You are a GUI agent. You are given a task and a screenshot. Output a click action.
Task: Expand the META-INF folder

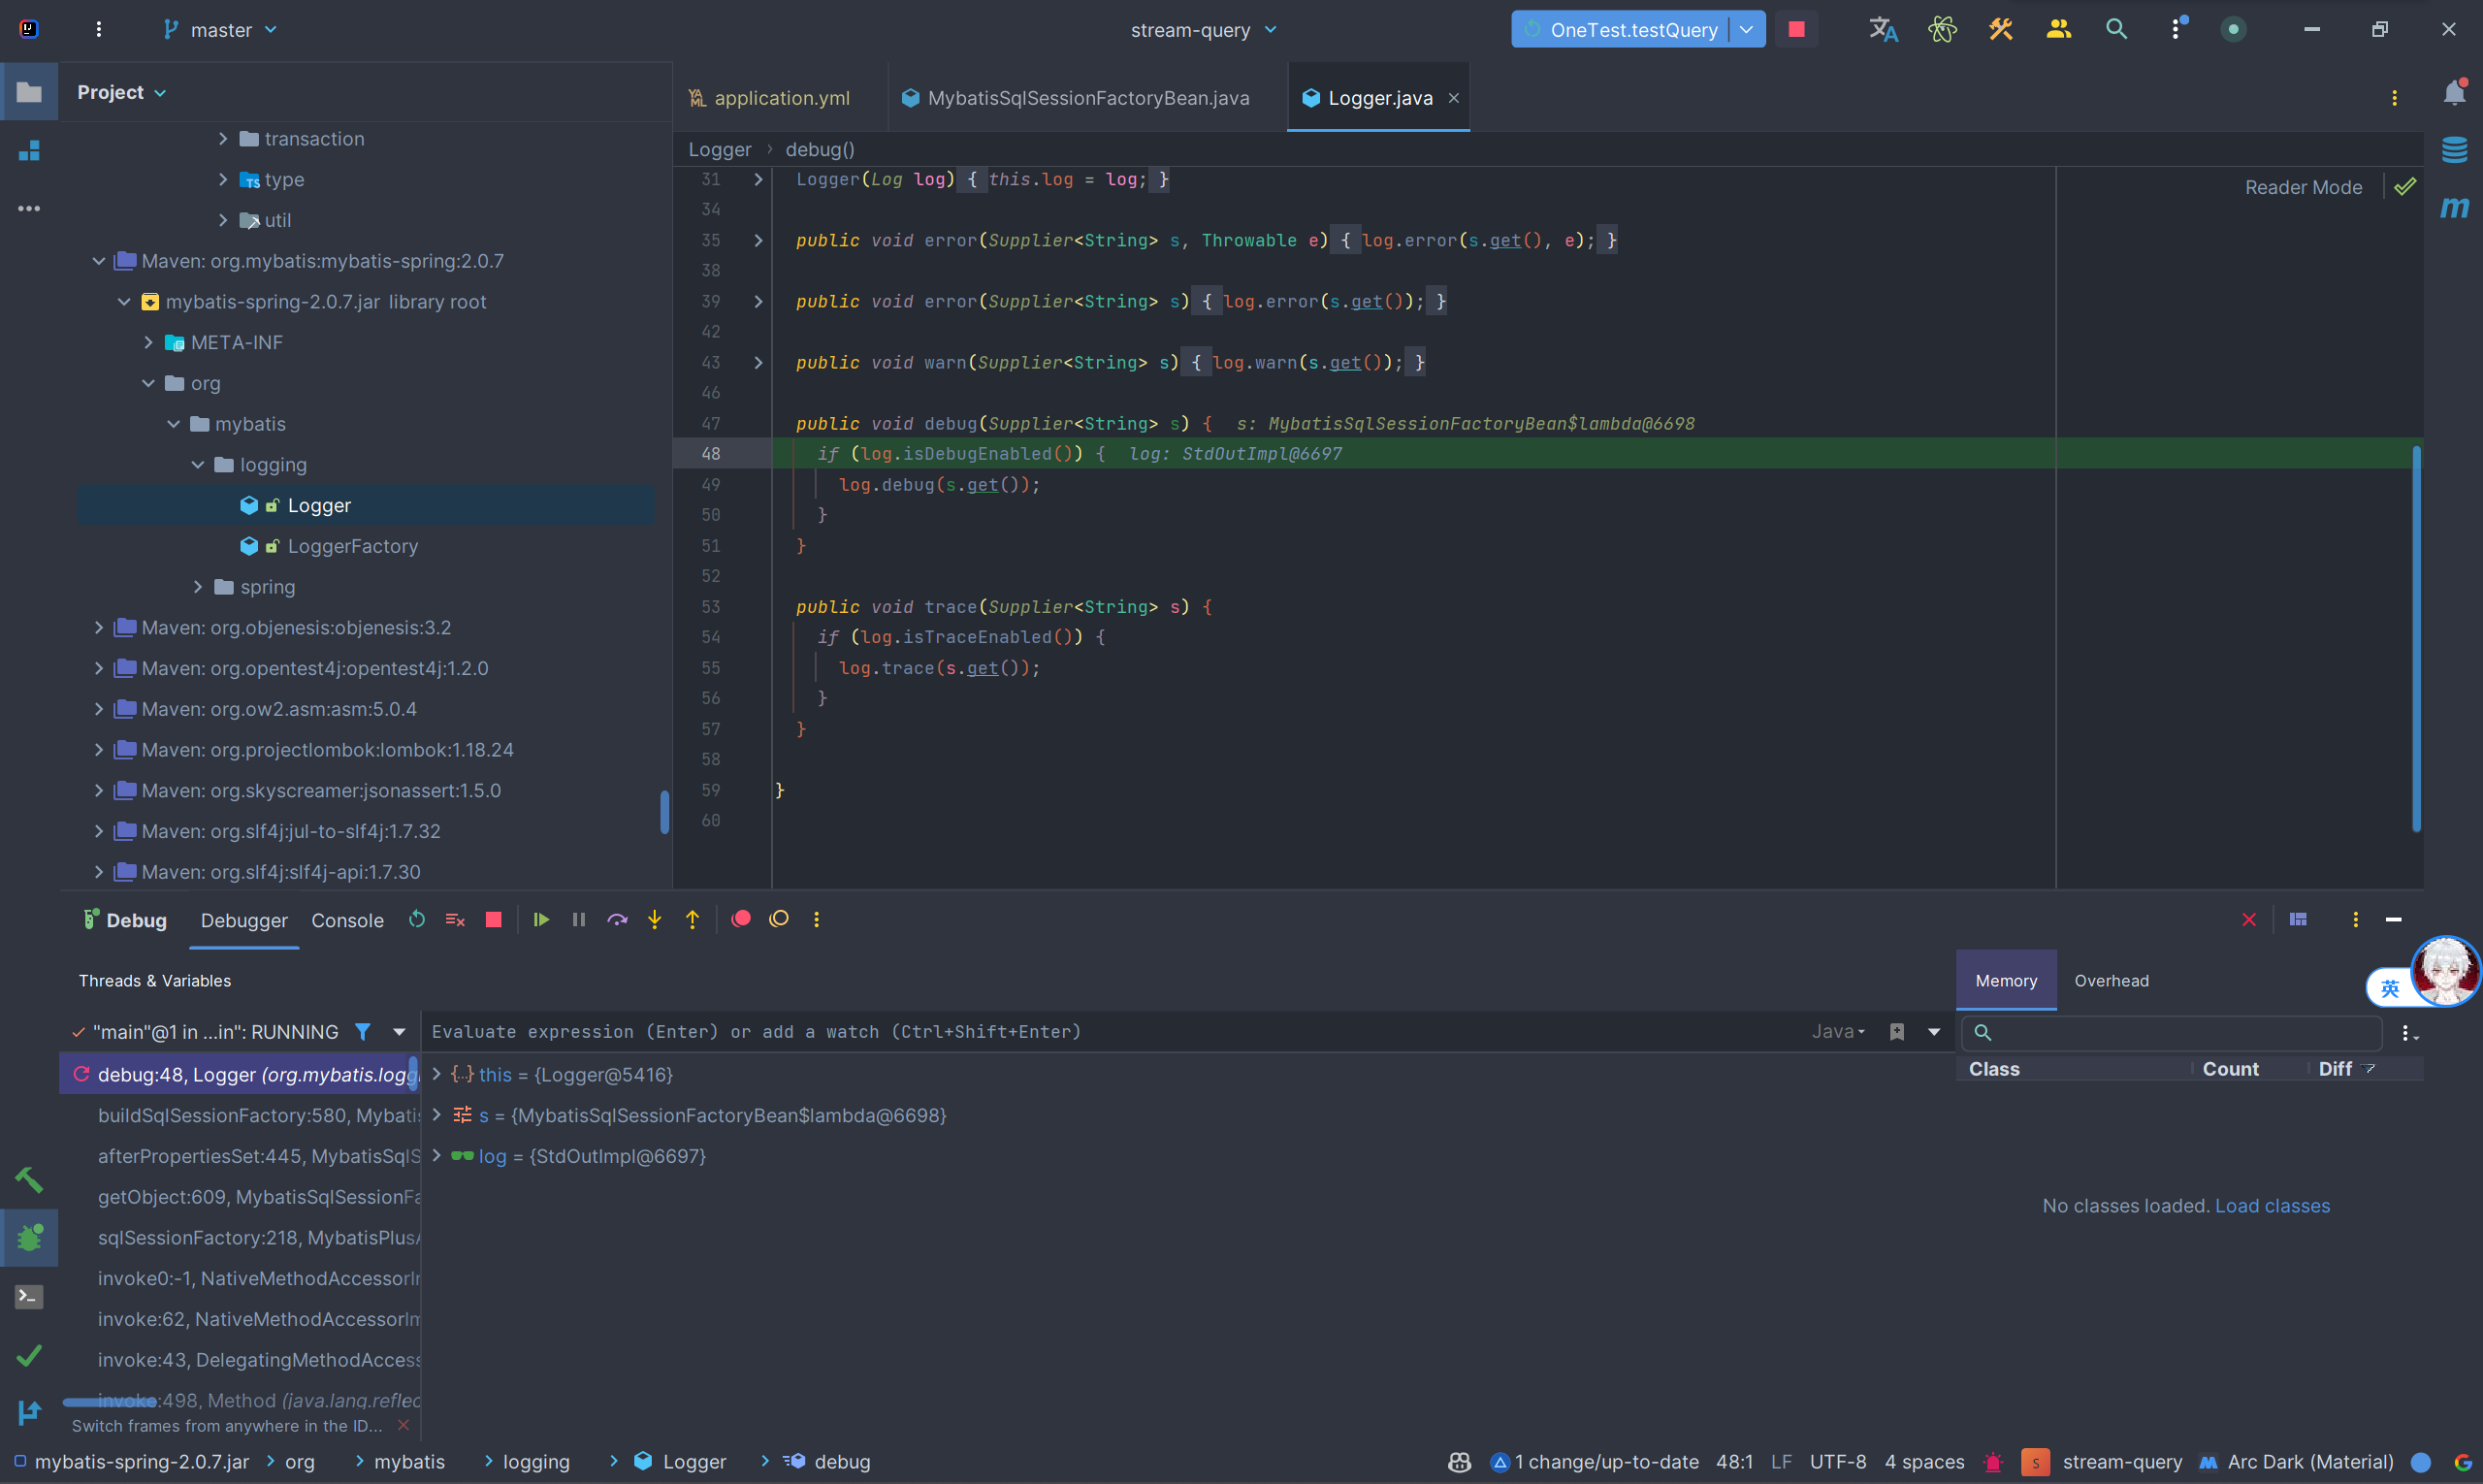tap(148, 342)
